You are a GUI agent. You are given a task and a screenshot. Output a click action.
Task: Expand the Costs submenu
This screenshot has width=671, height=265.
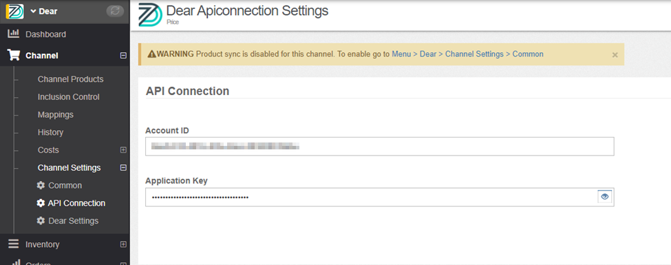click(x=123, y=150)
